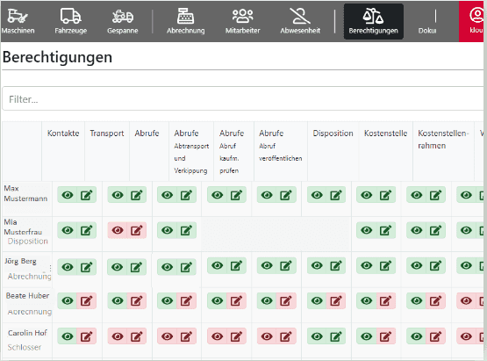The image size is (487, 361).
Task: Toggle Jörg Berg's first edit pencil icon
Action: (87, 267)
